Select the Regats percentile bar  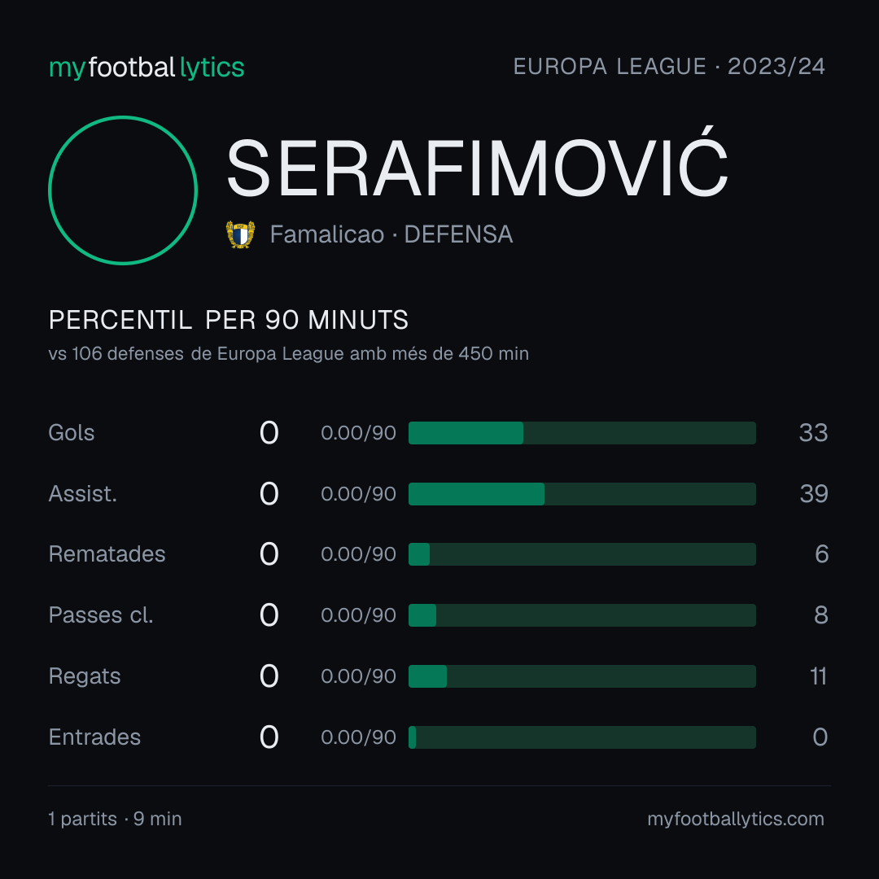pos(582,676)
